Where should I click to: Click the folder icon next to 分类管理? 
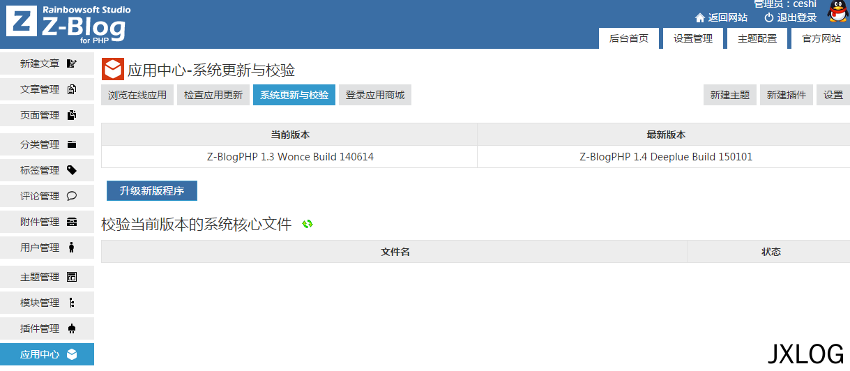coord(71,144)
